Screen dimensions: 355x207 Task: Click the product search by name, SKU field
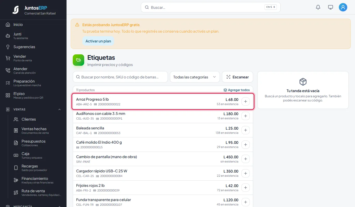coord(120,77)
